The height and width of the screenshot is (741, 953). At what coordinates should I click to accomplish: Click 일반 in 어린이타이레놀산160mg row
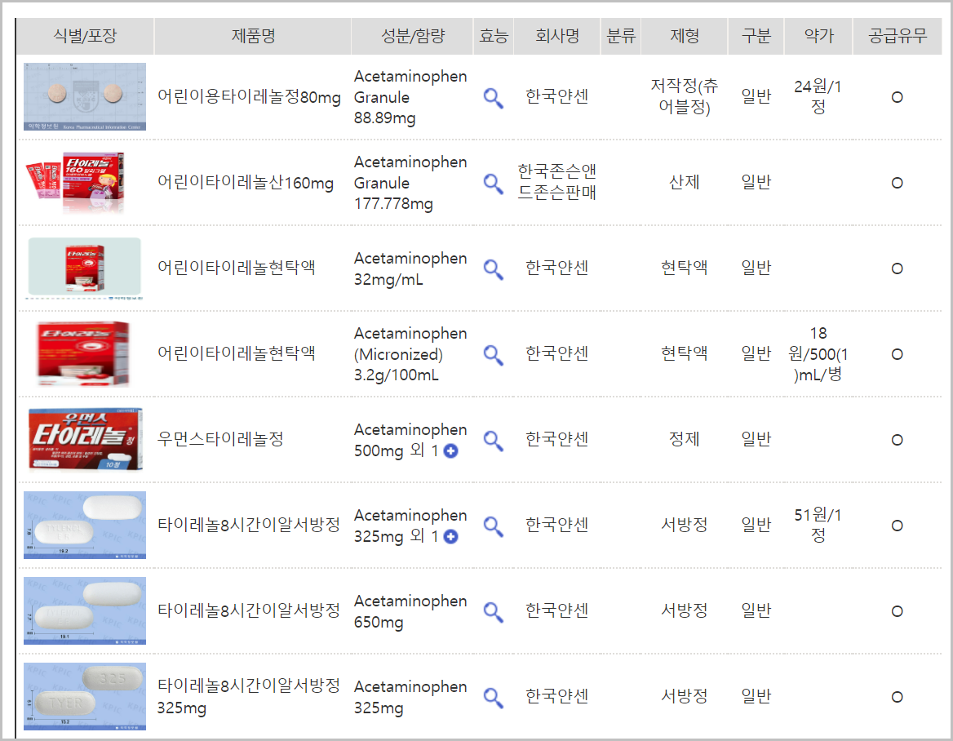pyautogui.click(x=756, y=182)
